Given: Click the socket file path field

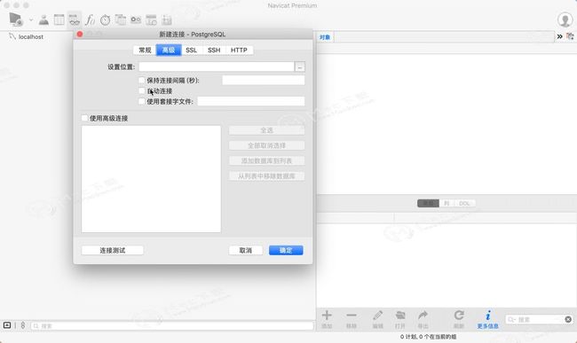Looking at the screenshot, I should coord(251,101).
